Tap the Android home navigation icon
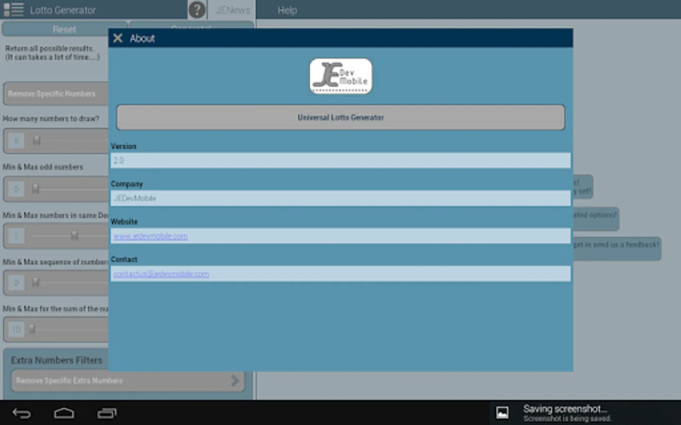The width and height of the screenshot is (681, 425). (64, 413)
